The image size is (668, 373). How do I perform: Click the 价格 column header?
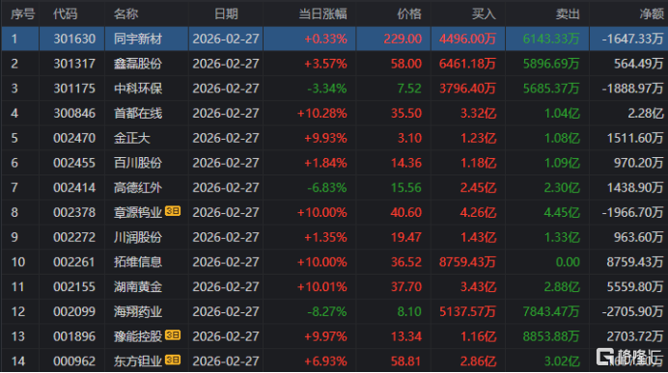409,14
